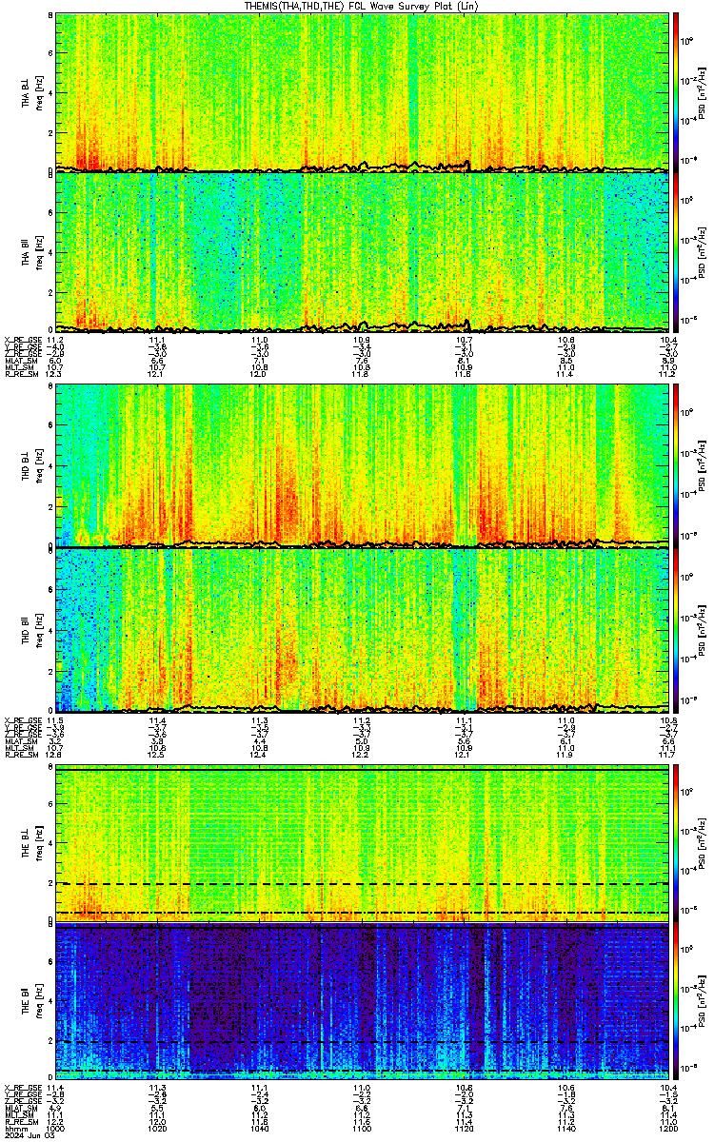
Task: Click the PSD color bar beside THE B⊥
Action: click(677, 843)
